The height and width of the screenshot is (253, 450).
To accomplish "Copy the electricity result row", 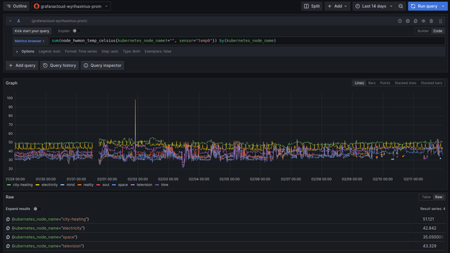I will click(x=8, y=228).
